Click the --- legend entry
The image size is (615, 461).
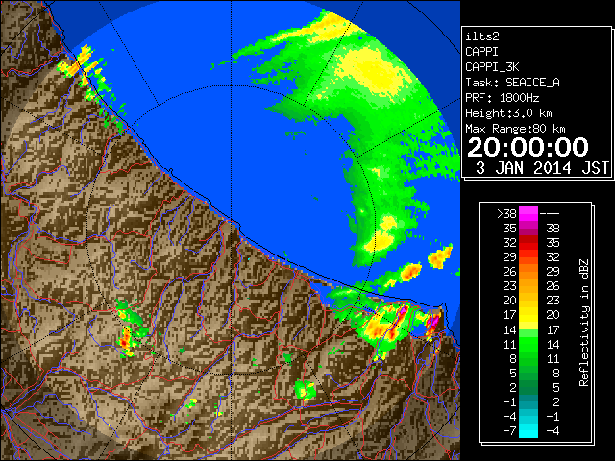pos(550,214)
